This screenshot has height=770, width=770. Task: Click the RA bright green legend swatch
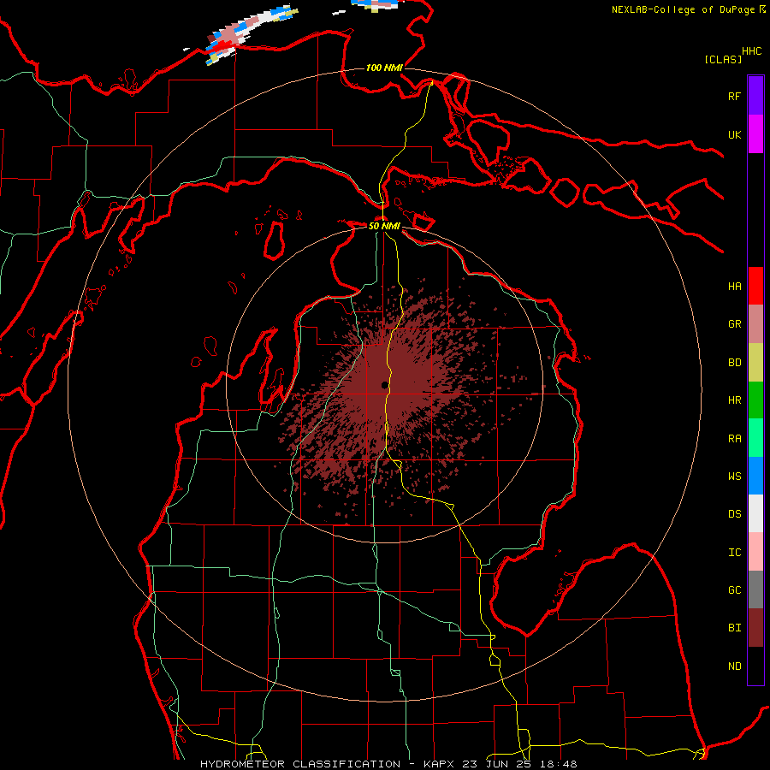(755, 438)
